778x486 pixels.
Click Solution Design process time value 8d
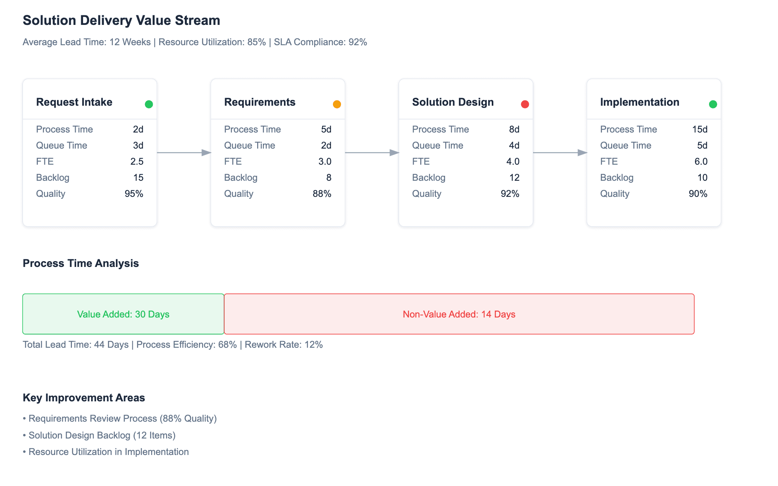[x=514, y=129]
